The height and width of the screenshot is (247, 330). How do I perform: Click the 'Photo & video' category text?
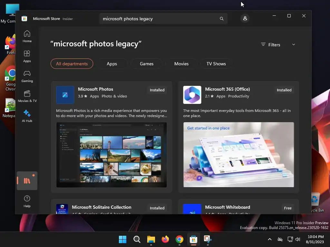tap(114, 96)
